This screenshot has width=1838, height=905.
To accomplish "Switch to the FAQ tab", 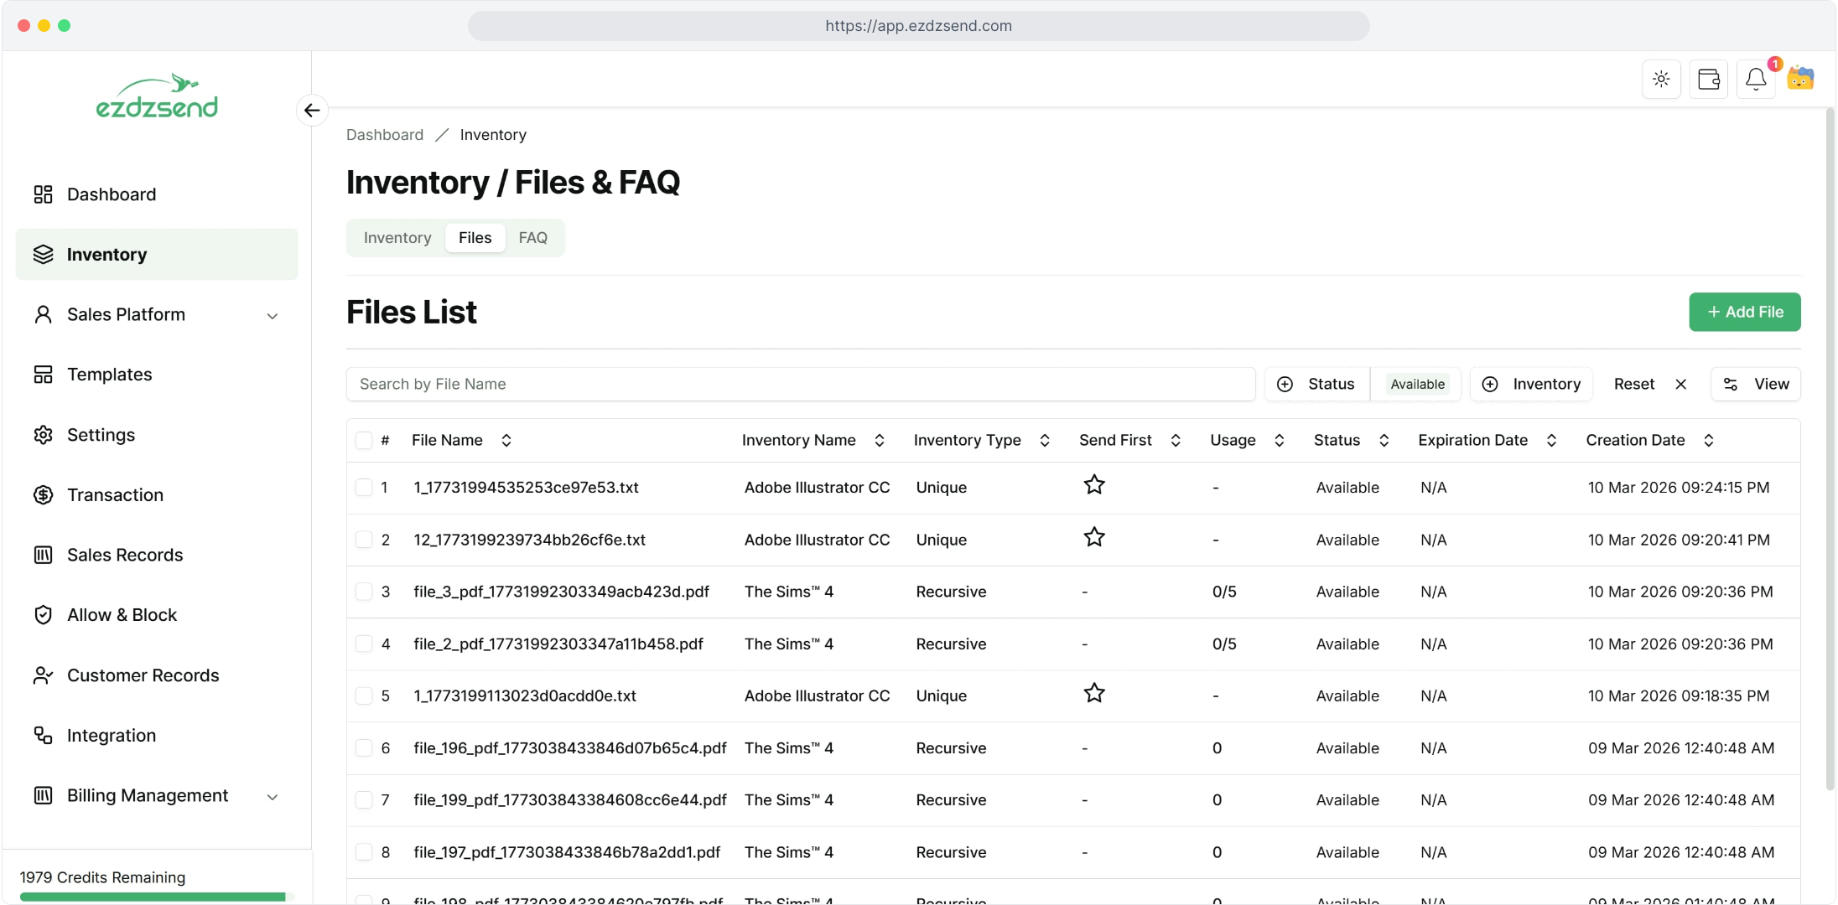I will point(532,238).
